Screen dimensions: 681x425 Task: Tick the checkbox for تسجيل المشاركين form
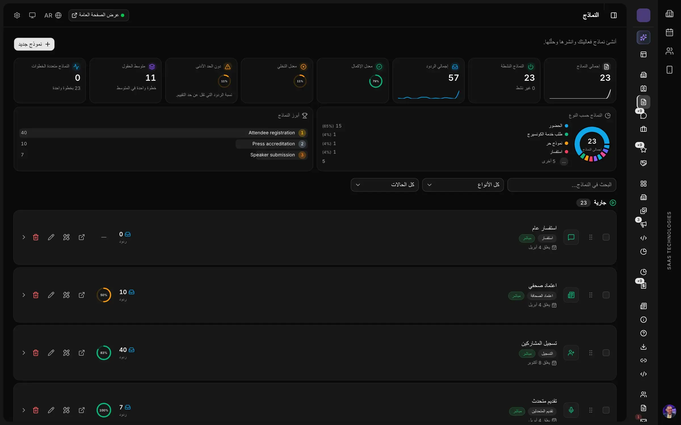pyautogui.click(x=606, y=353)
